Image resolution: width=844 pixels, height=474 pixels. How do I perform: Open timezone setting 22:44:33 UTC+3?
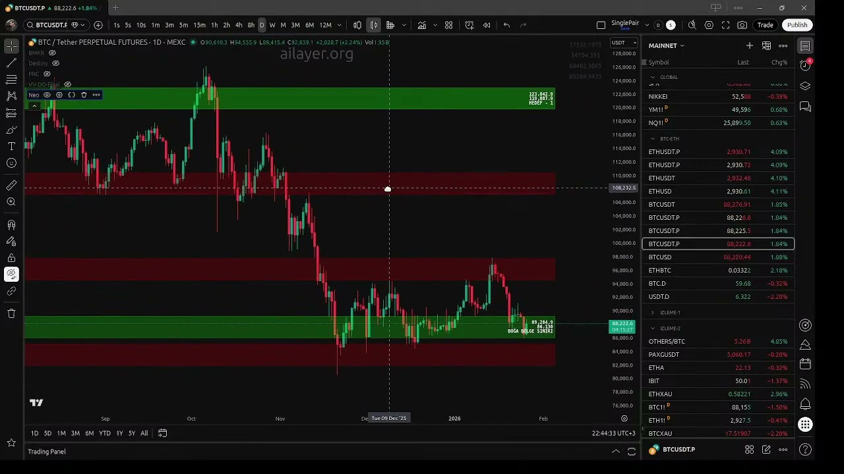[614, 433]
